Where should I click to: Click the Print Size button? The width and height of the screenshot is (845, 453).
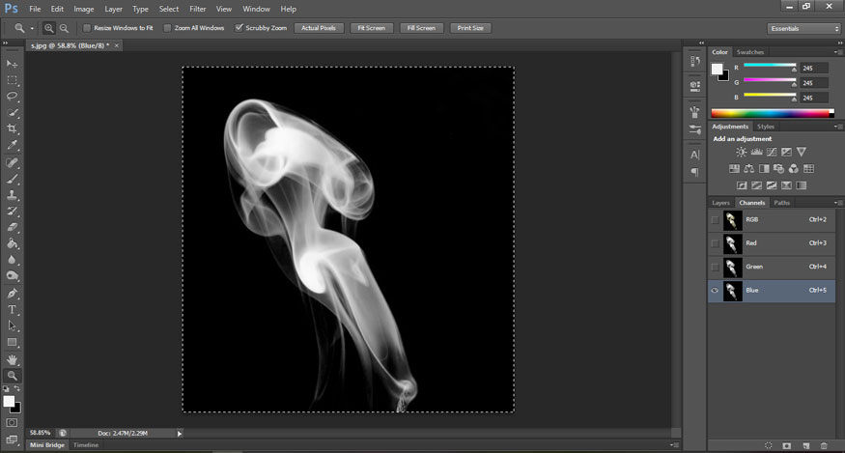pos(470,28)
